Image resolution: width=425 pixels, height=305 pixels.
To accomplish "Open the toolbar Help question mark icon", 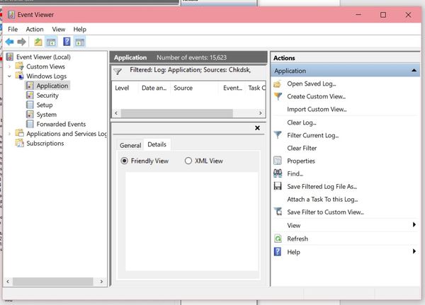I will tap(67, 42).
